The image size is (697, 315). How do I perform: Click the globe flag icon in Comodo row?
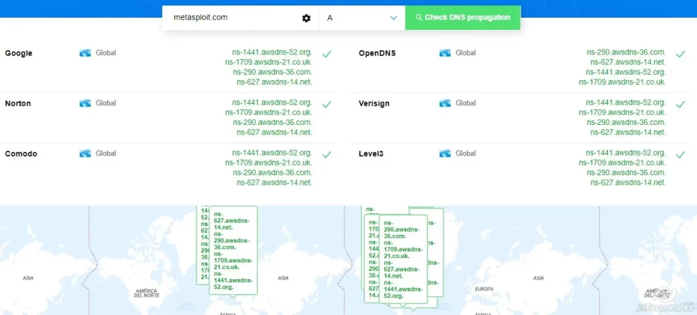(85, 153)
